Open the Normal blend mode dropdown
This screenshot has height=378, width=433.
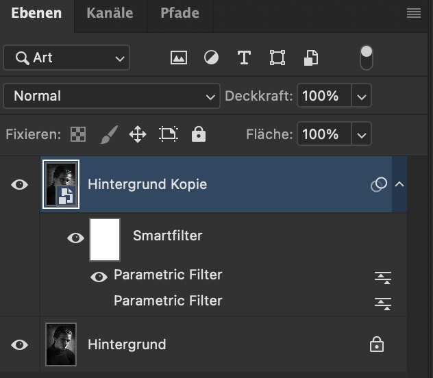coord(110,97)
